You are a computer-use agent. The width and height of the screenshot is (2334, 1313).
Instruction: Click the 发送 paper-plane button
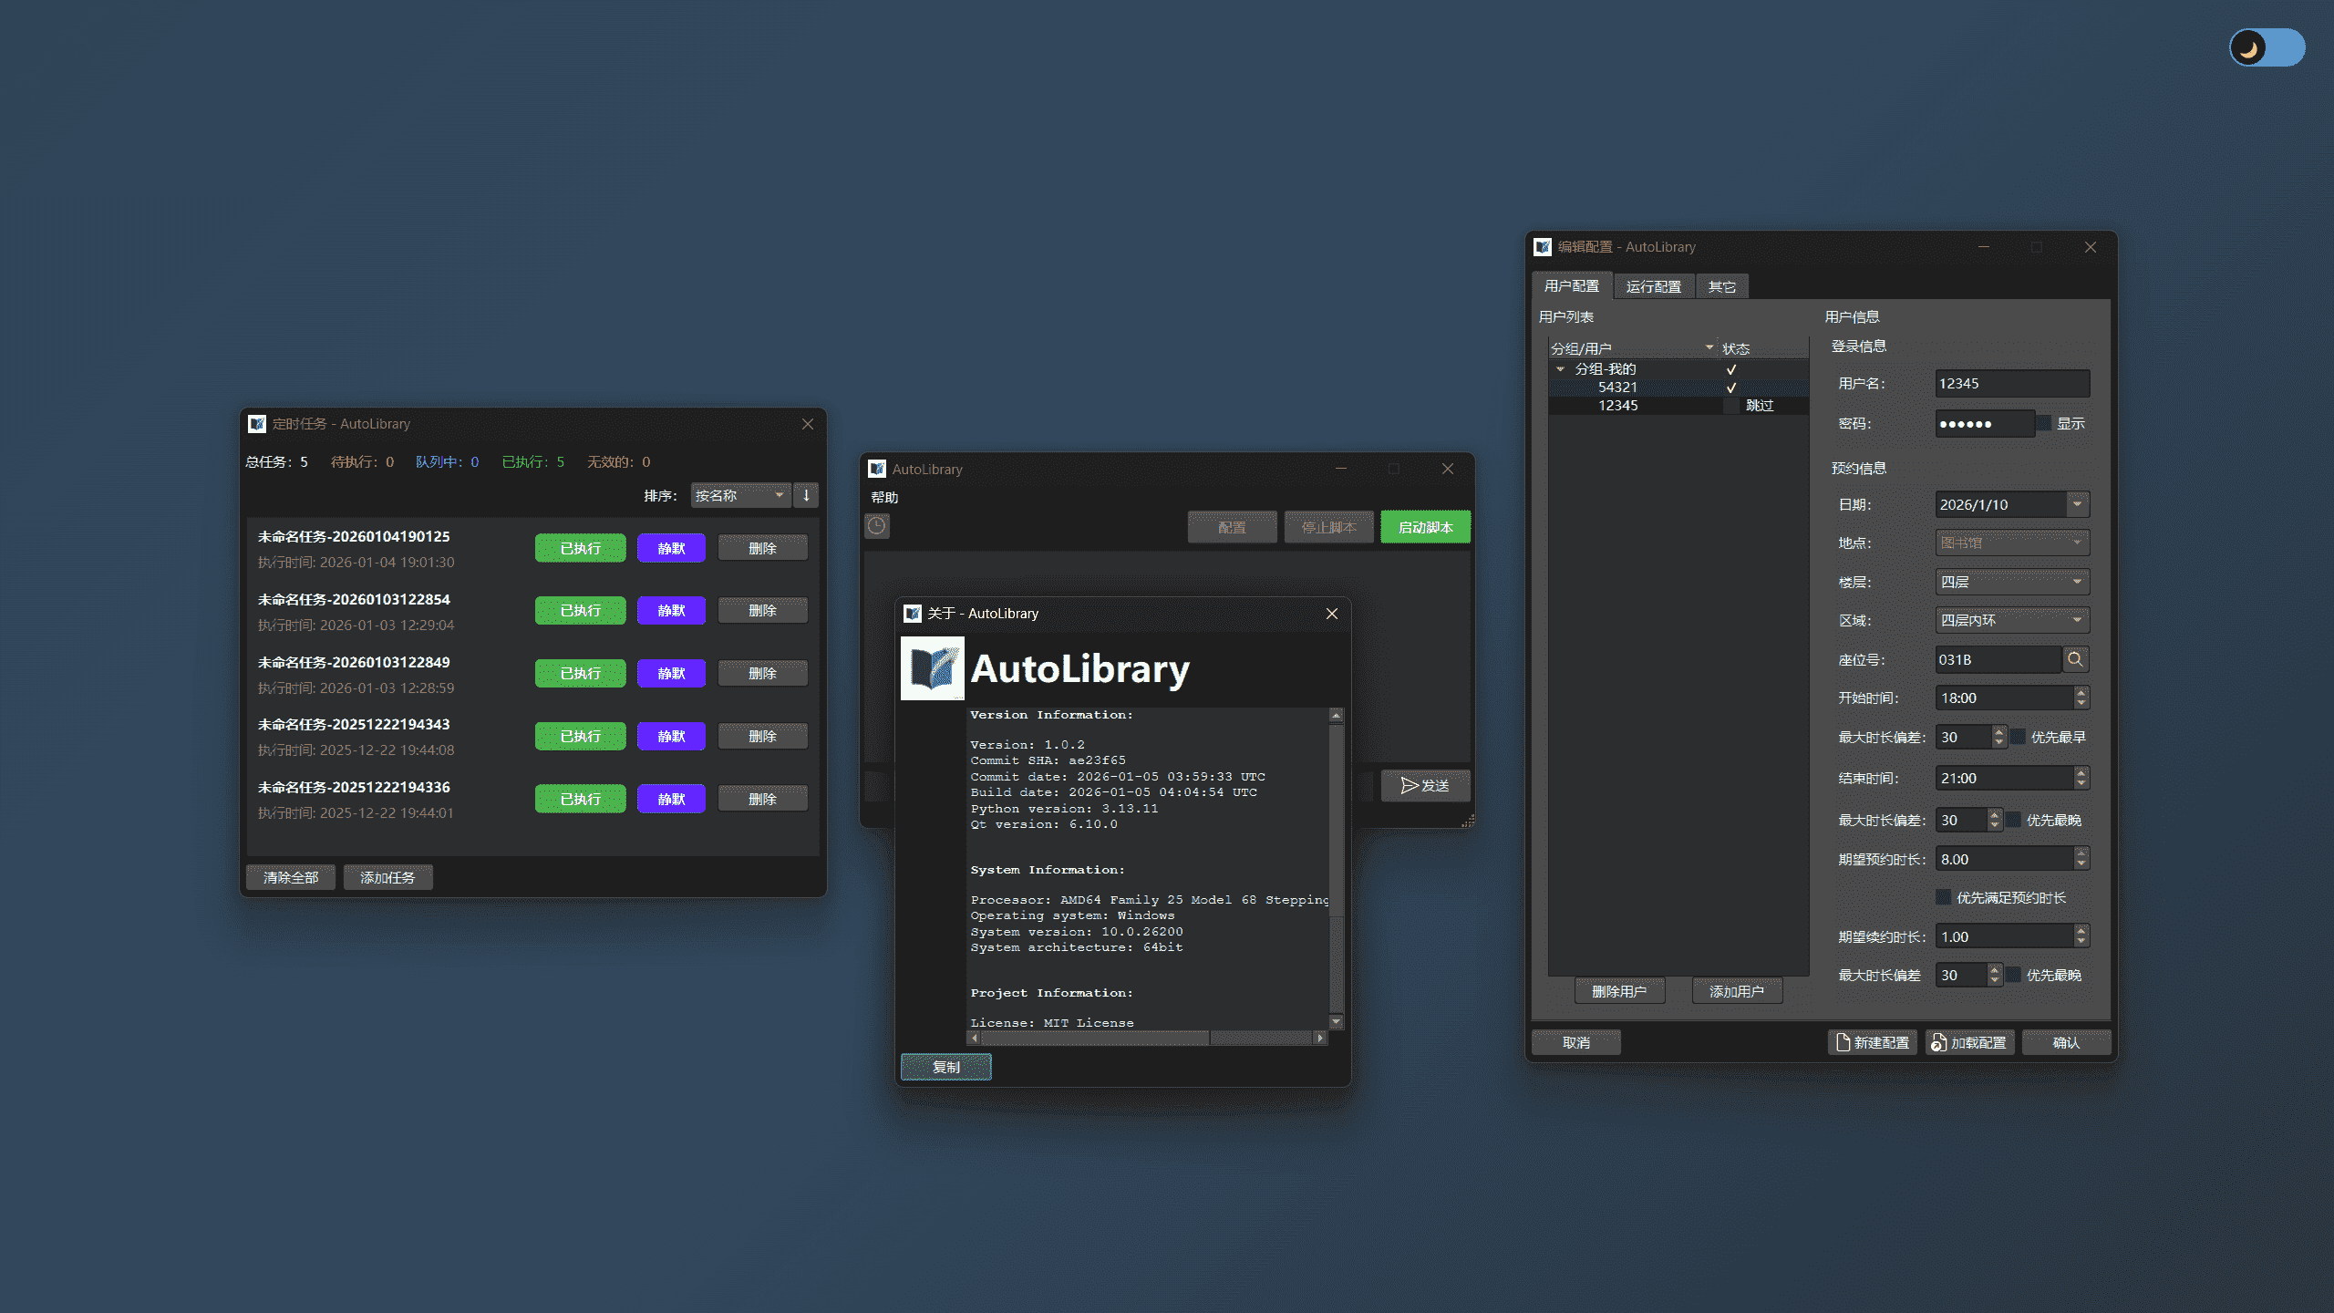tap(1425, 785)
